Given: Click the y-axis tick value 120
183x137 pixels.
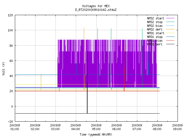Looking at the screenshot, I should coord(10,15).
